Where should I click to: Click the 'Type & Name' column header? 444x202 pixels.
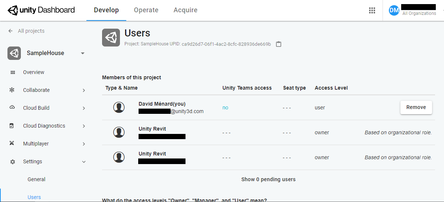tap(121, 88)
